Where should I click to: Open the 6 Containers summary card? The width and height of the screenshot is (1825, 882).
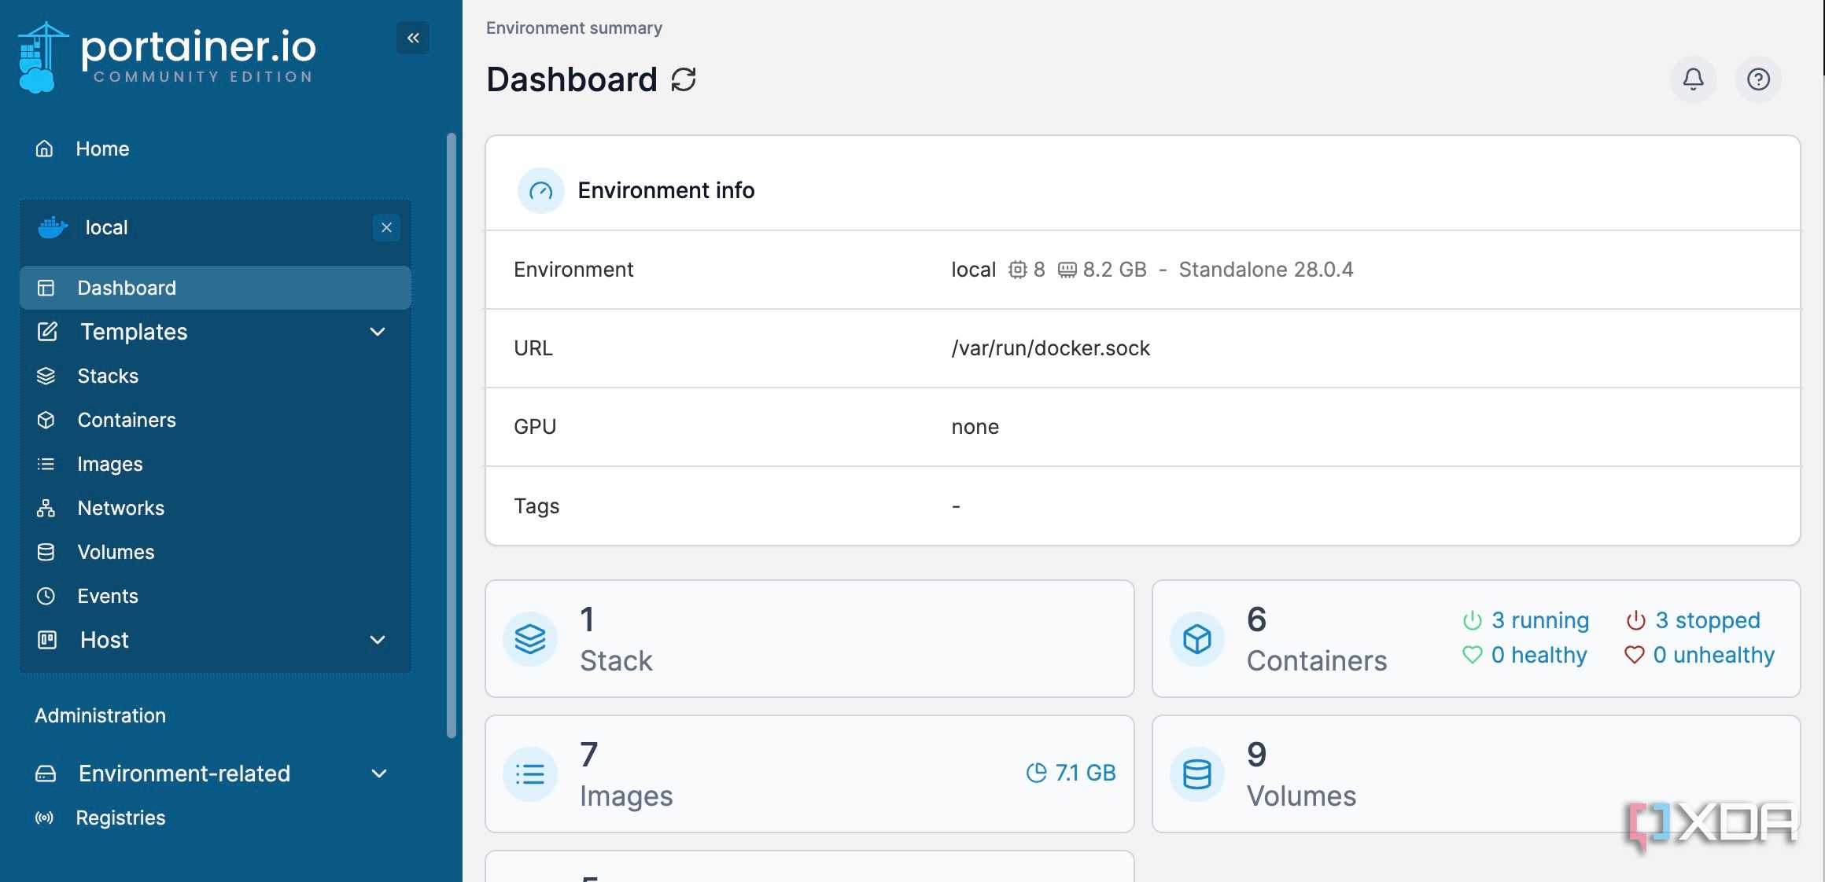[1477, 639]
